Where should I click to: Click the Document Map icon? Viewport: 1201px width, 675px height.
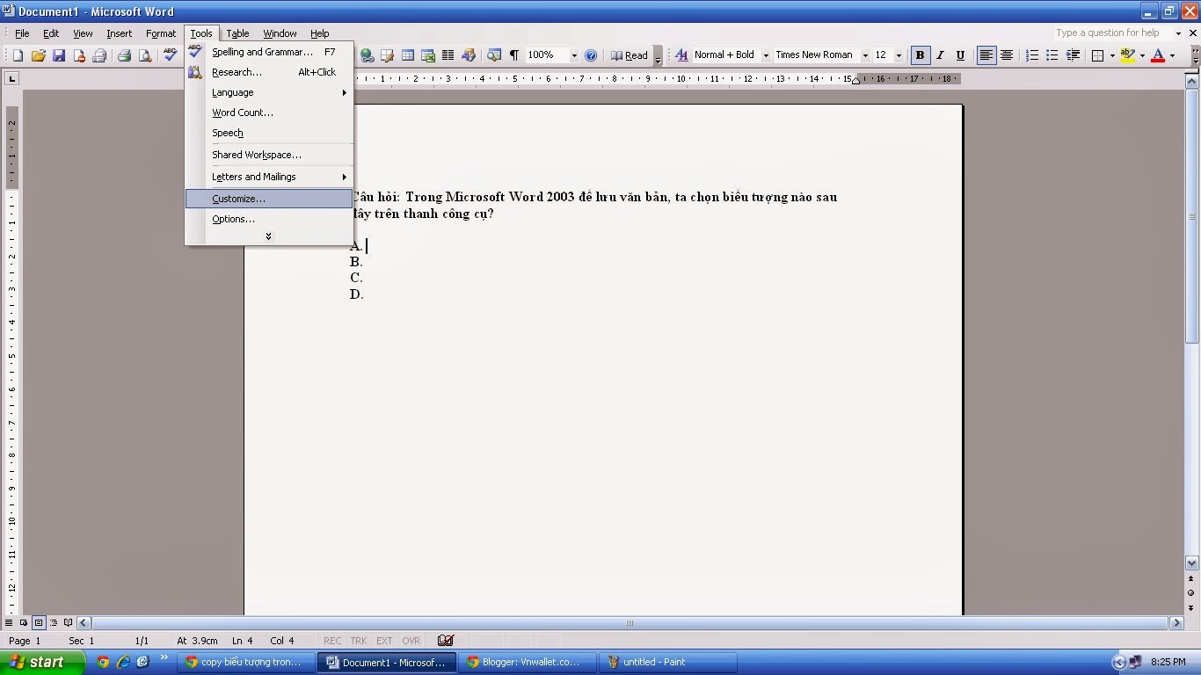pyautogui.click(x=494, y=55)
